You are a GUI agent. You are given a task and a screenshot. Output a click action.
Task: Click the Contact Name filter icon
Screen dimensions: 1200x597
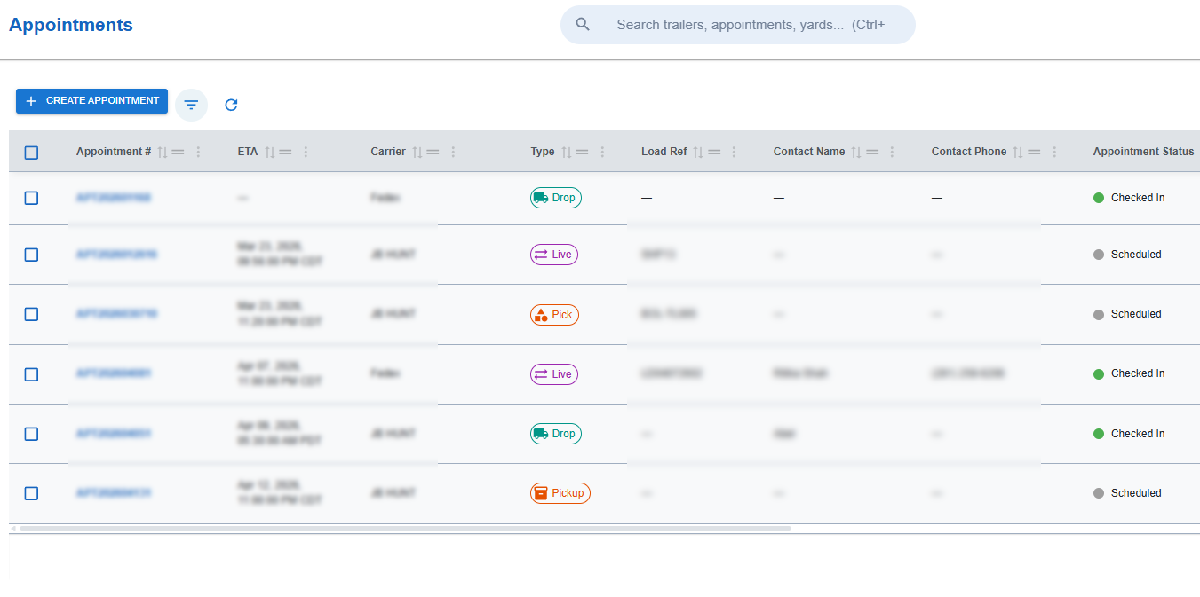[x=872, y=153]
